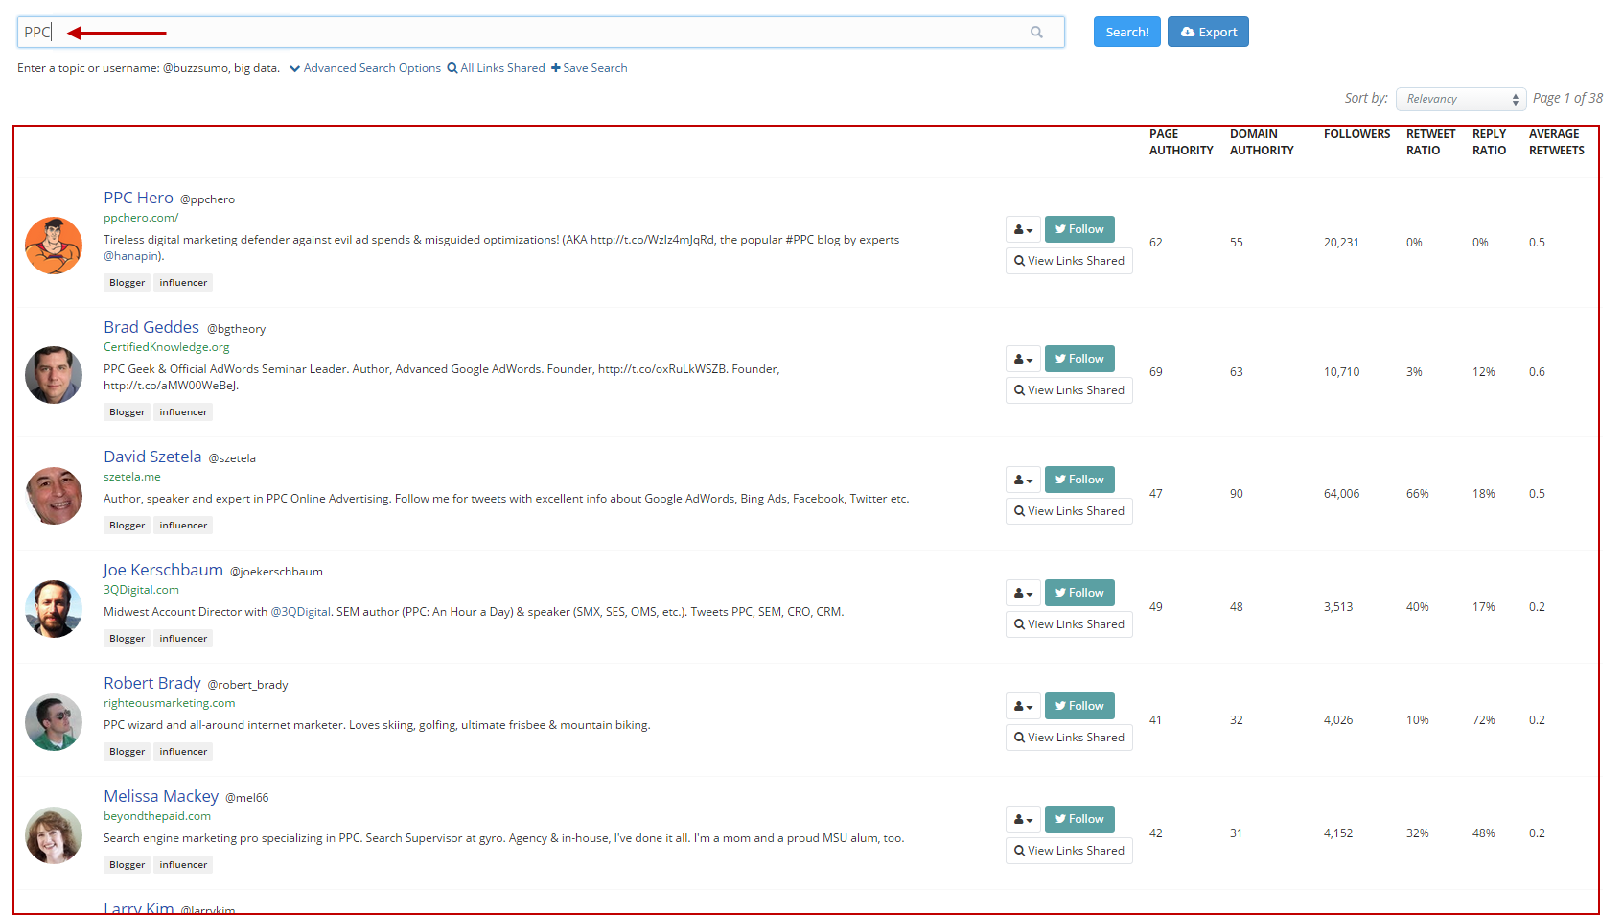Screen dimensions: 1623x915
Task: Open Melissa Mackey profile name link
Action: click(x=161, y=796)
